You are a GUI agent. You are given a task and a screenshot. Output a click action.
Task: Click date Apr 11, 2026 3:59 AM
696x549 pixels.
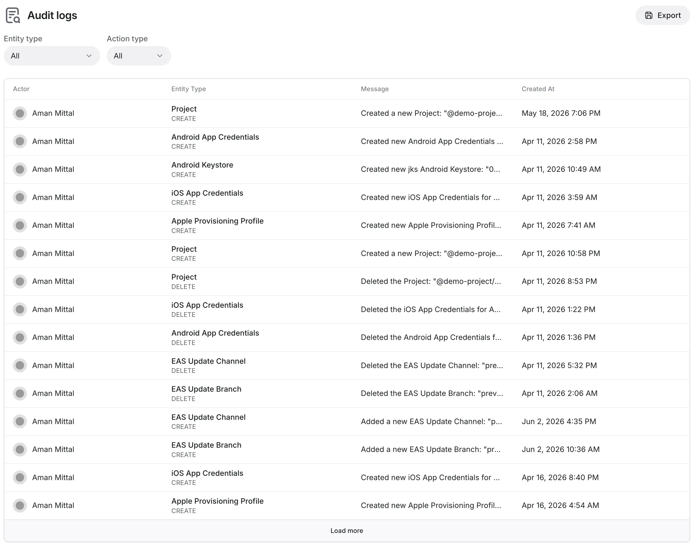click(x=559, y=197)
